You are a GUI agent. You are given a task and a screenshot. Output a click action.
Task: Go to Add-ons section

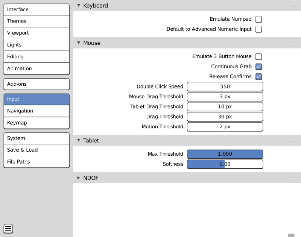coord(36,84)
